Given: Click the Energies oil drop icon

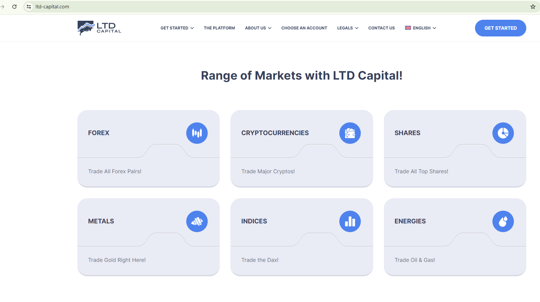Looking at the screenshot, I should [503, 221].
